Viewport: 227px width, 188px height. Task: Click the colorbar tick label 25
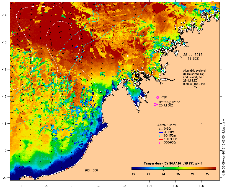pos(178,174)
